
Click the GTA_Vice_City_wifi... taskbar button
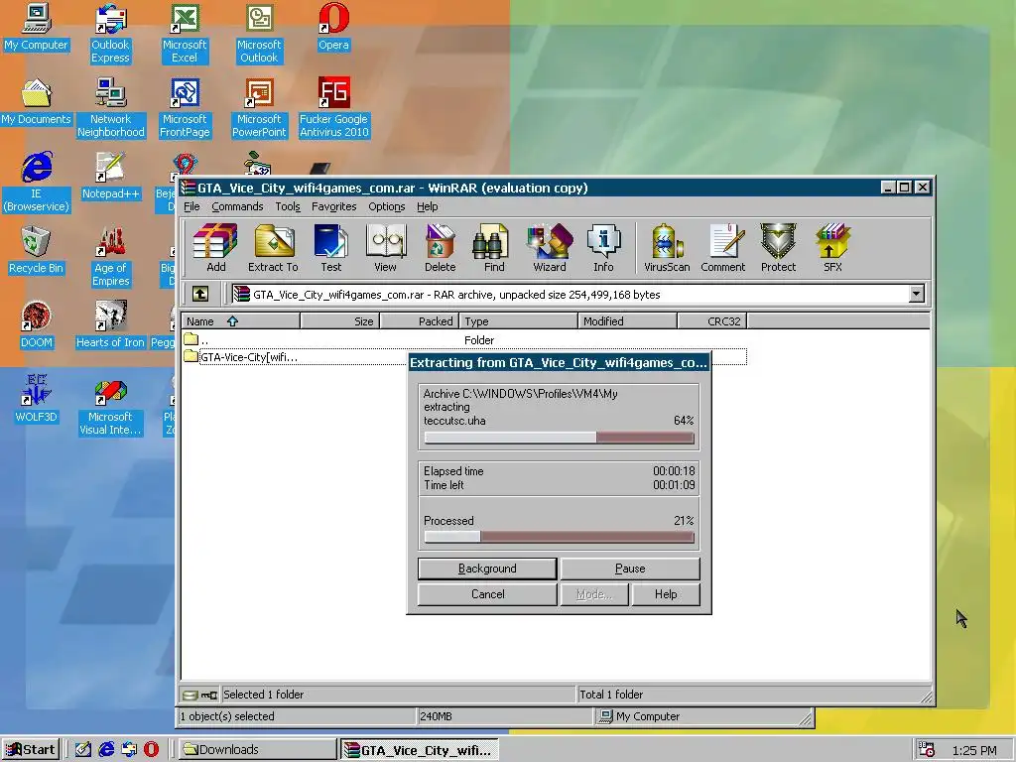click(x=420, y=750)
